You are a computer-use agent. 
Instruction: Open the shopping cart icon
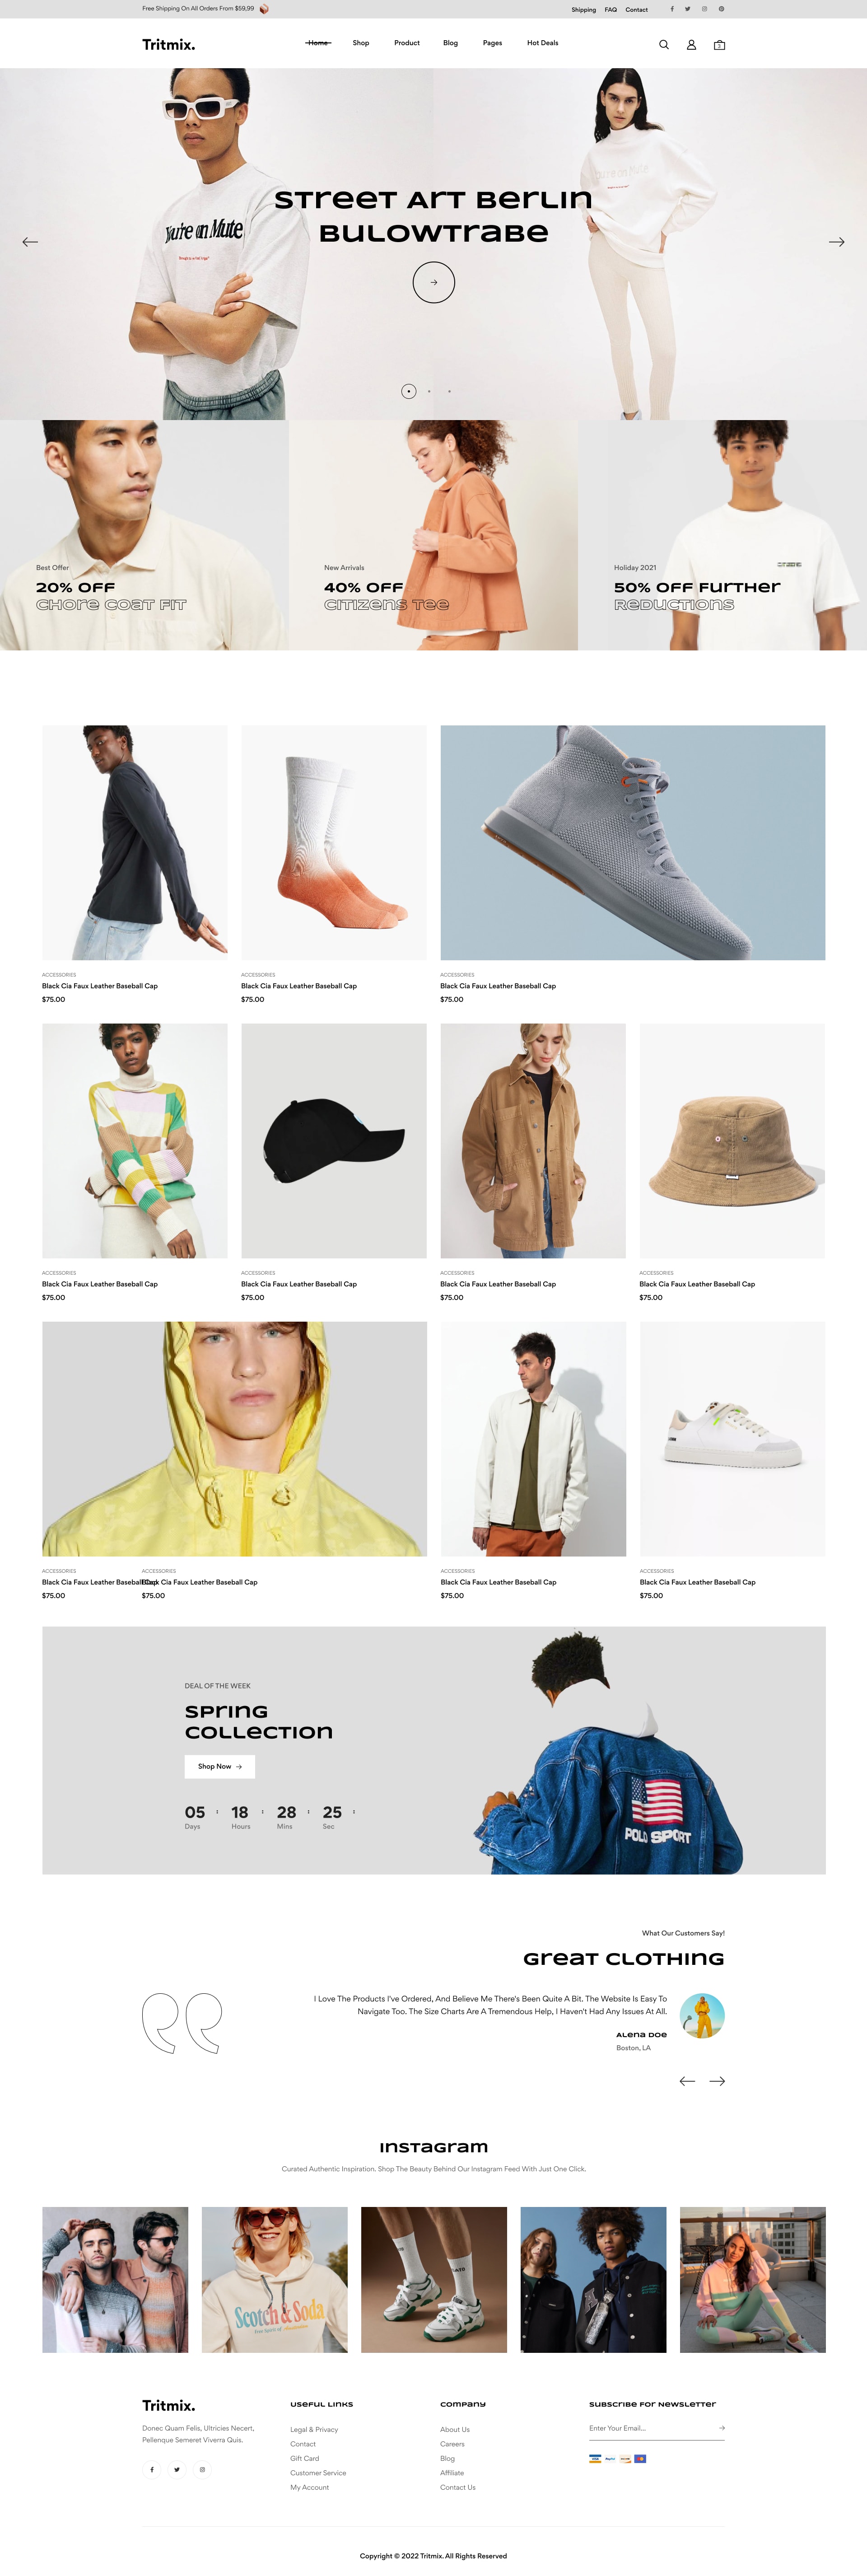click(x=719, y=45)
